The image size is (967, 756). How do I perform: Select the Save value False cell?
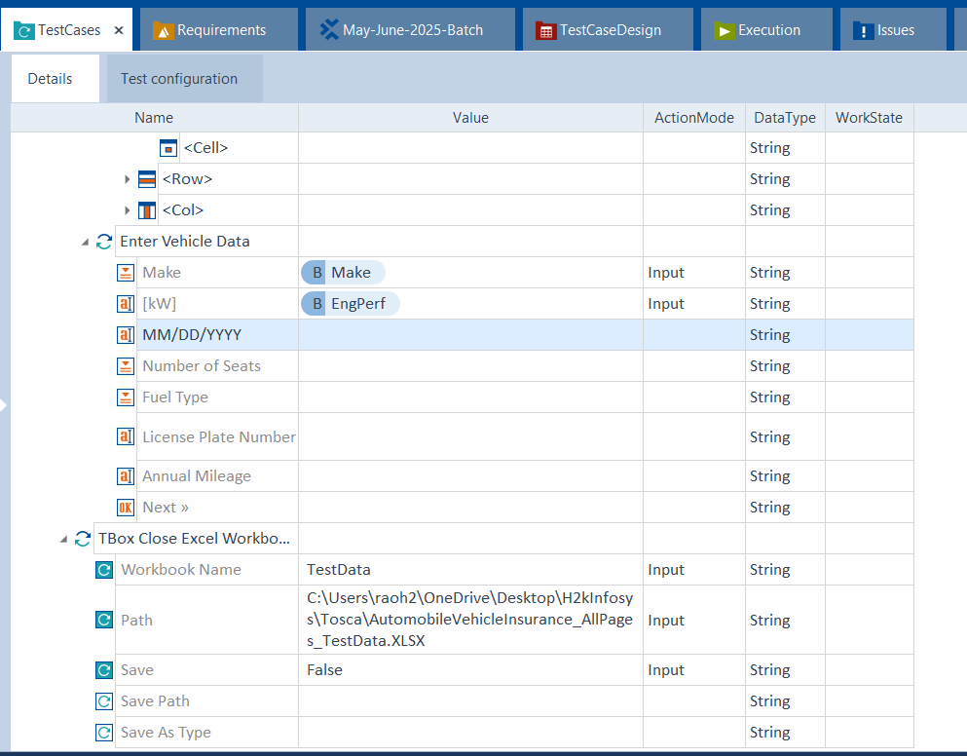tap(470, 670)
